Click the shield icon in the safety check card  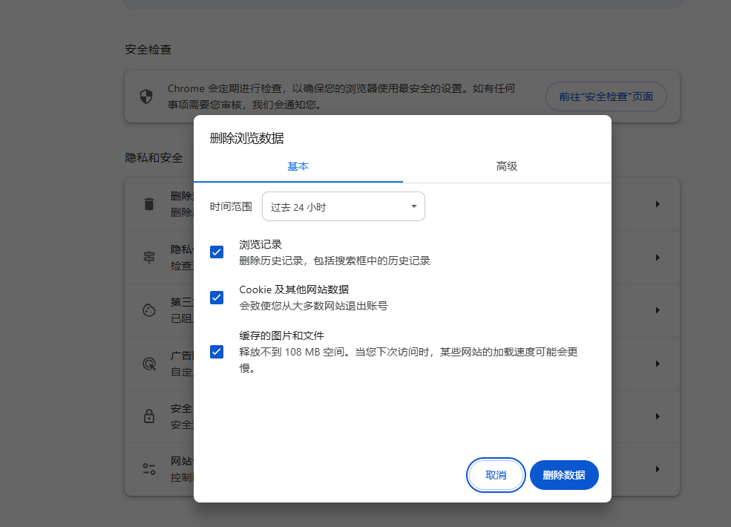click(146, 96)
